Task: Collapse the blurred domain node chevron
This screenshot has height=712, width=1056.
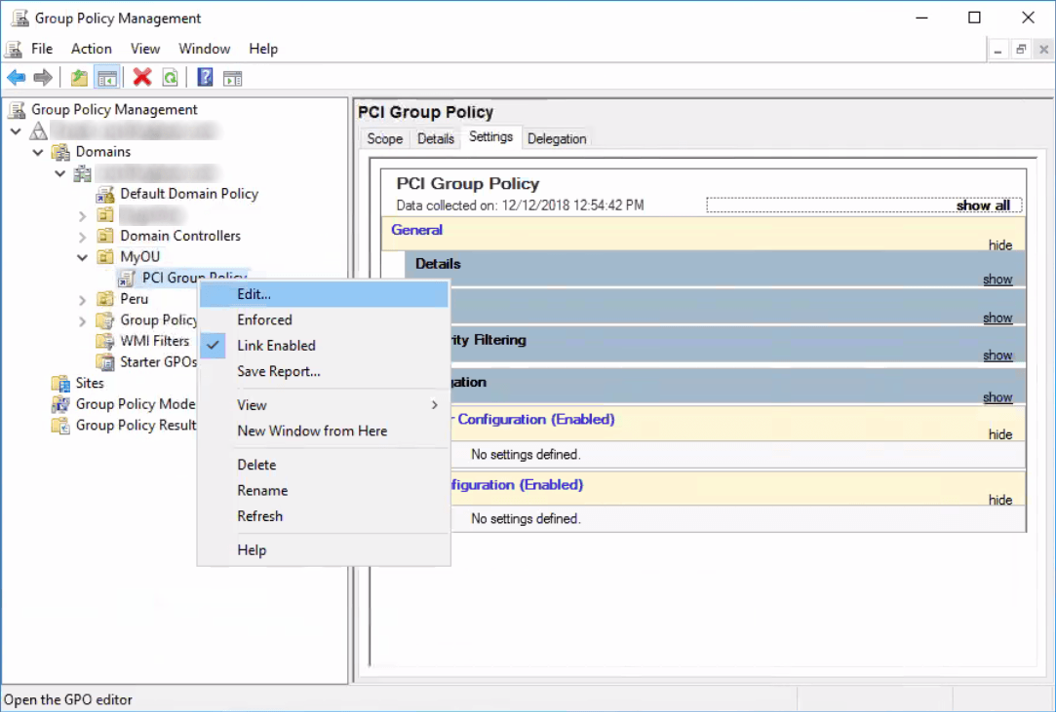Action: click(59, 173)
